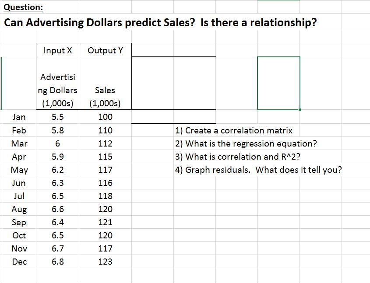Click the empty green-bordered selected cell
370x283 pixels.
pos(278,83)
